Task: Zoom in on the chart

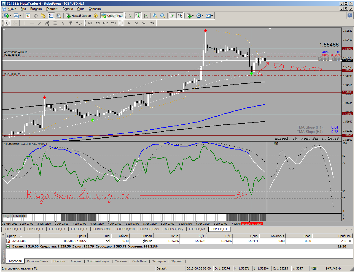Action: click(x=155, y=16)
